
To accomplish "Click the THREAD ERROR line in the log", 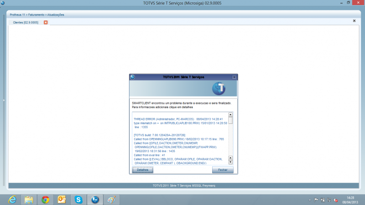I will click(x=178, y=119).
